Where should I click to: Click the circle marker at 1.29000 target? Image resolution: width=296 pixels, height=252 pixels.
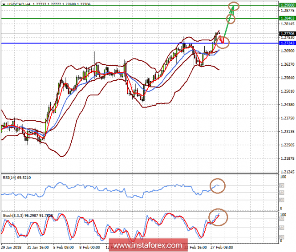(233, 6)
